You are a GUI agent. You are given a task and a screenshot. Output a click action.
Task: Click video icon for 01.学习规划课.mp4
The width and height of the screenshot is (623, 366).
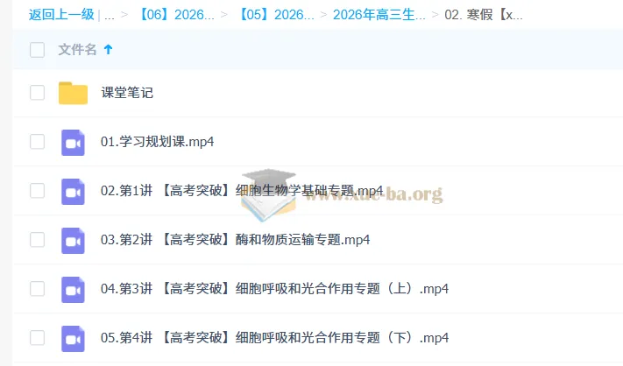(x=73, y=142)
